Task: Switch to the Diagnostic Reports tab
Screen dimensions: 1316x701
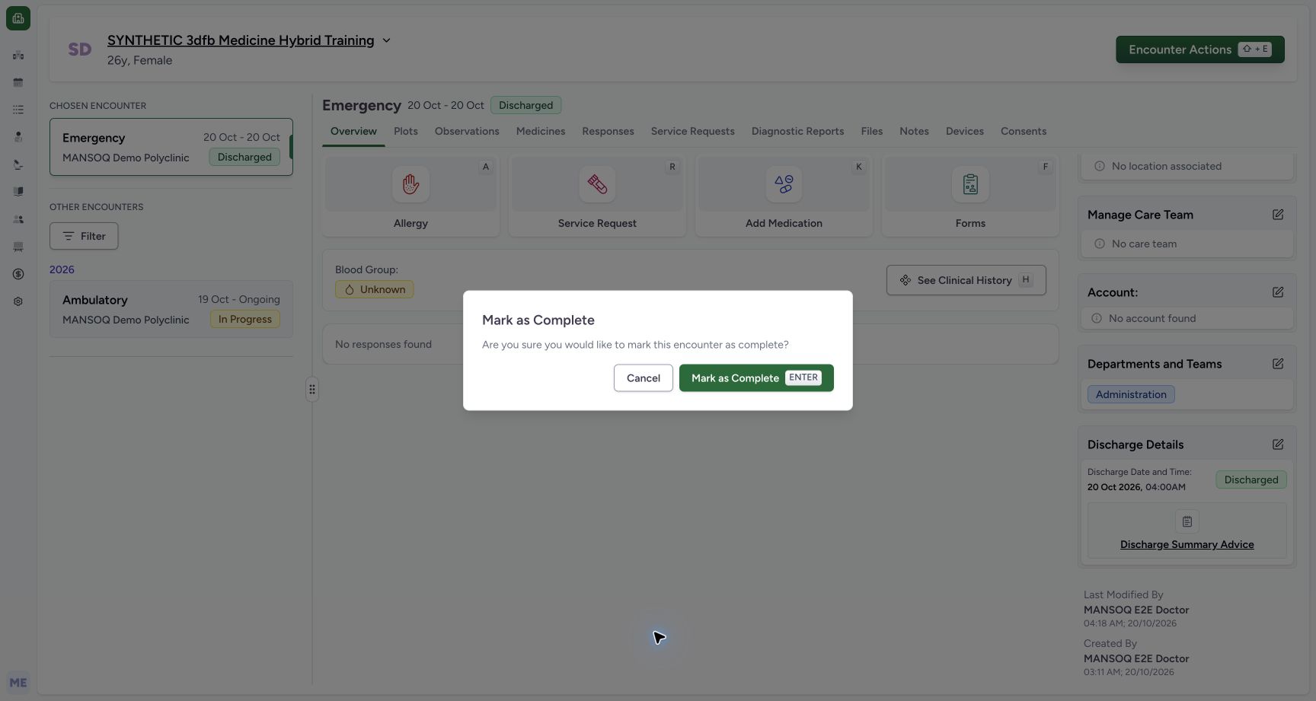Action: 797,131
